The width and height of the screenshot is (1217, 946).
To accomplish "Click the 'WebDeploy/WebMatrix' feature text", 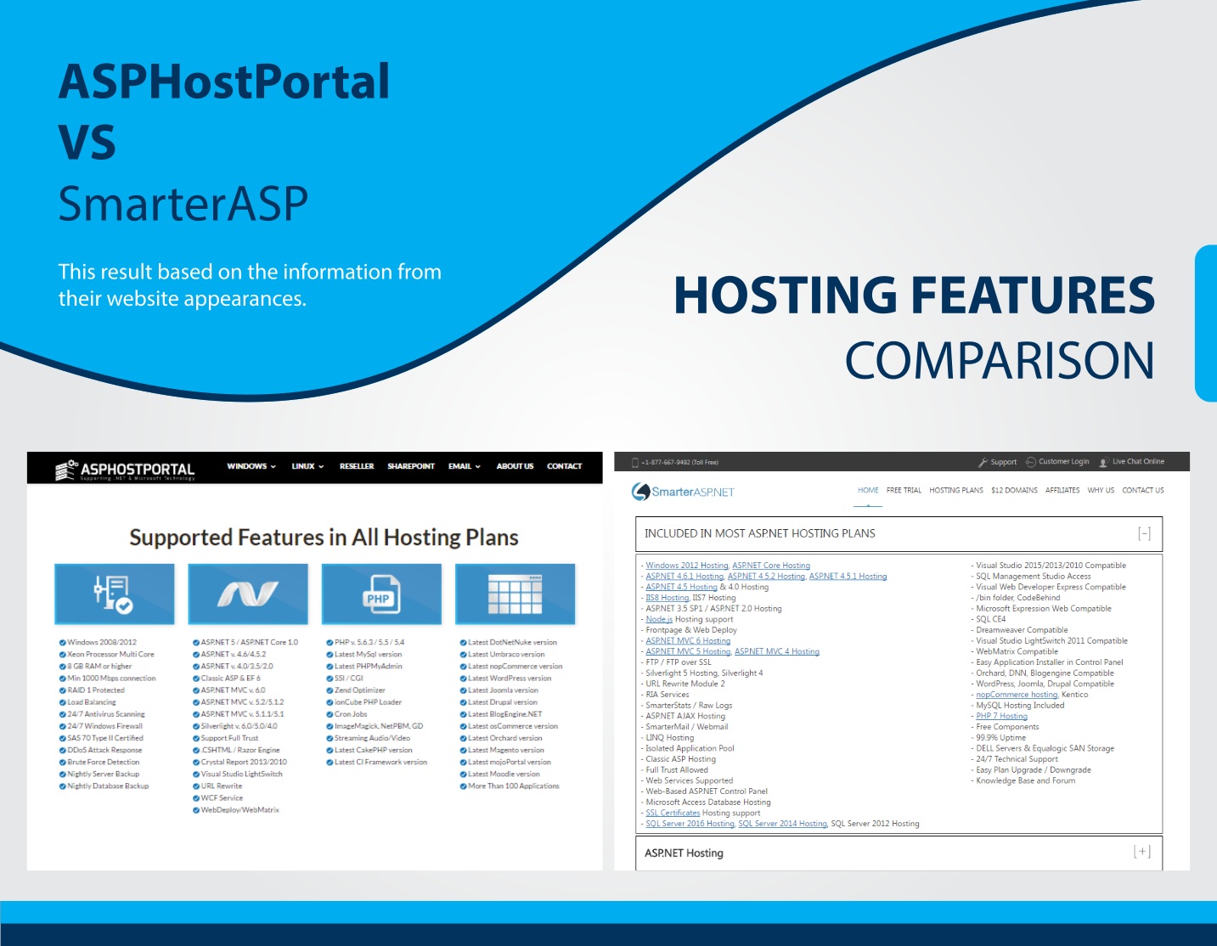I will 240,810.
